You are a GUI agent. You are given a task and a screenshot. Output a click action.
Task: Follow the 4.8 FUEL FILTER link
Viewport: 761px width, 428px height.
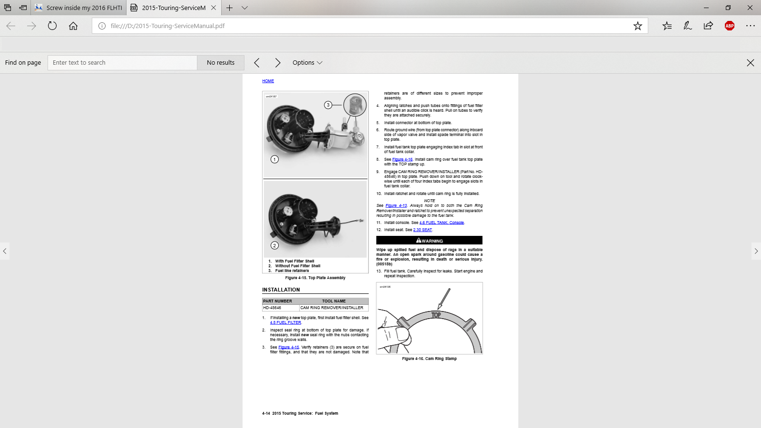pyautogui.click(x=285, y=322)
